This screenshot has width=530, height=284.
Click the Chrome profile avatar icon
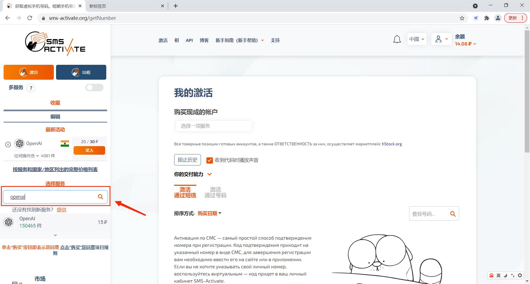click(x=498, y=18)
